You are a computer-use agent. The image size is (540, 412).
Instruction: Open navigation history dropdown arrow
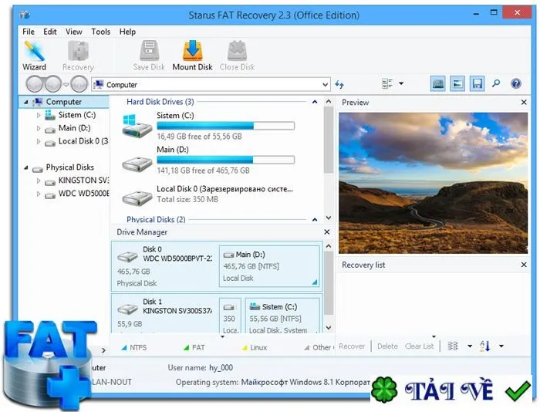[x=66, y=84]
